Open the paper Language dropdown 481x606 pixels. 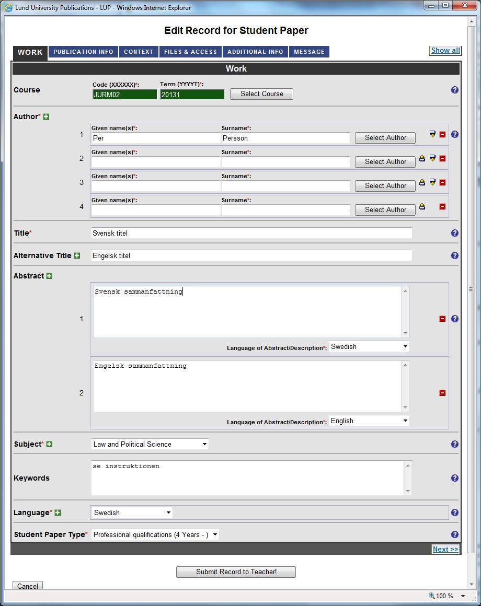pyautogui.click(x=131, y=512)
